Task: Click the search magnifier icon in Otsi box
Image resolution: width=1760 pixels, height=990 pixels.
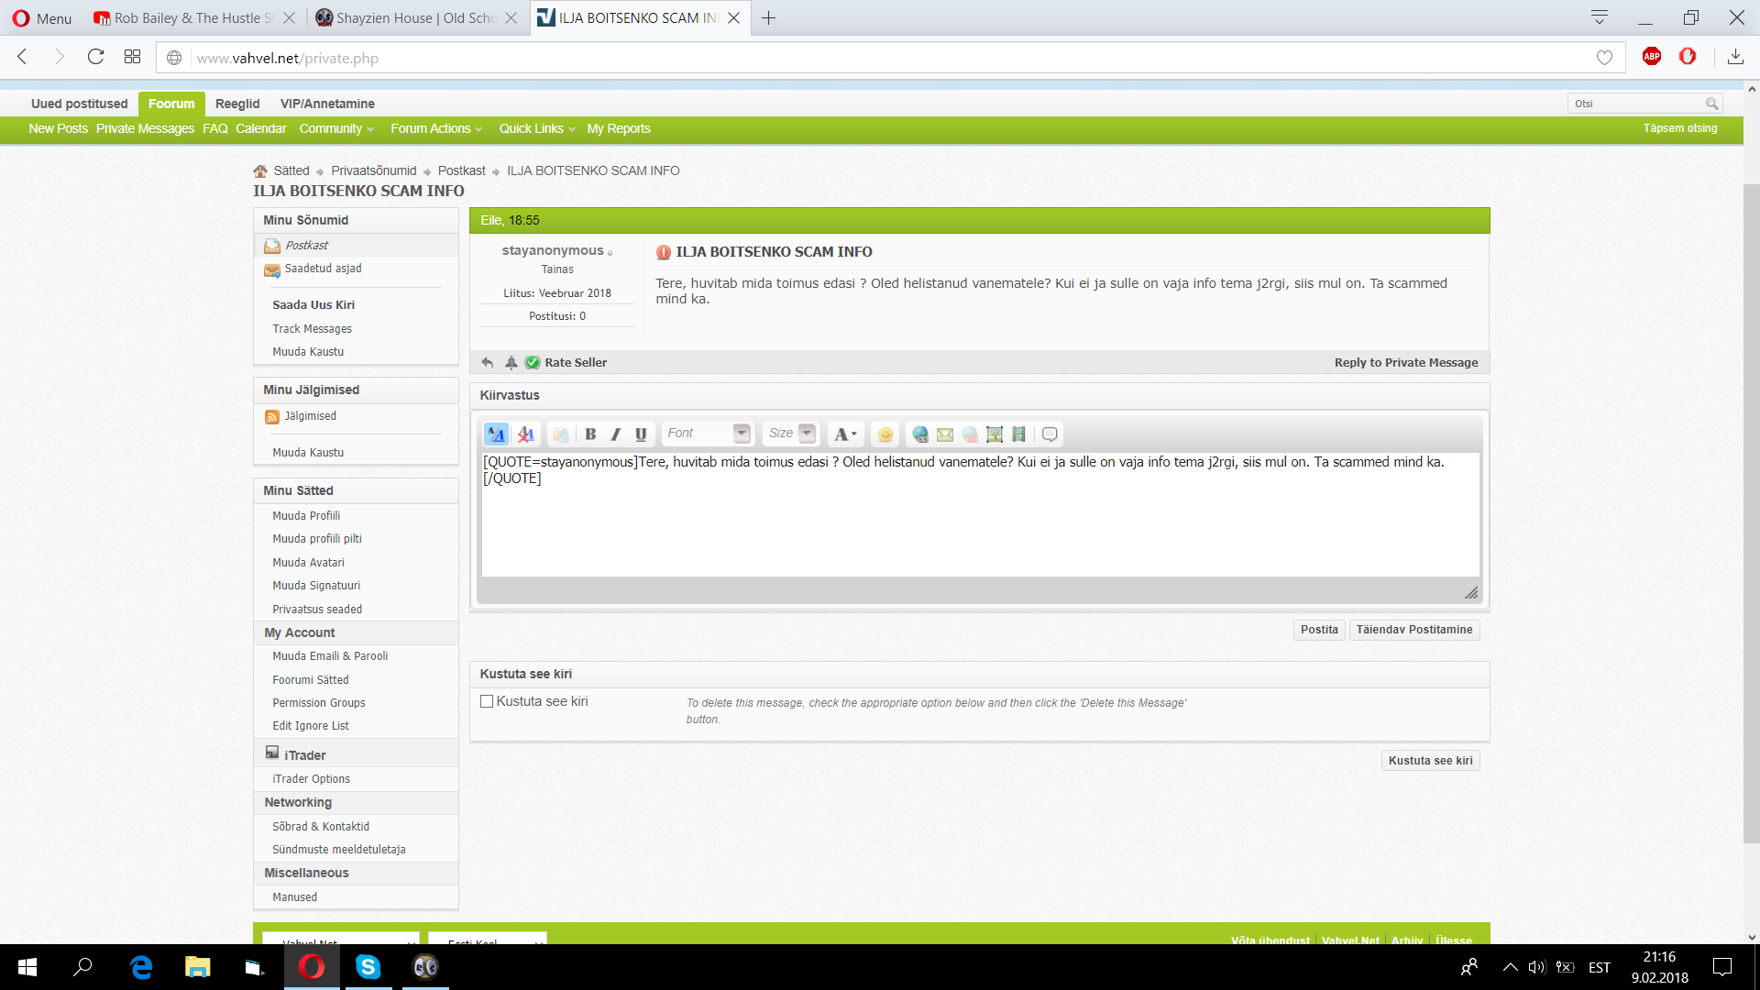Action: (1711, 104)
